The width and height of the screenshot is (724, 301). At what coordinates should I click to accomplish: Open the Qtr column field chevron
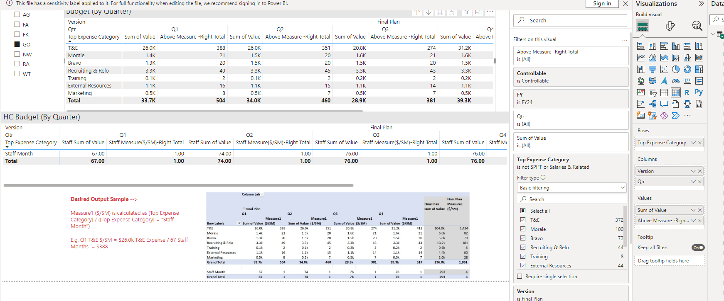(x=693, y=182)
